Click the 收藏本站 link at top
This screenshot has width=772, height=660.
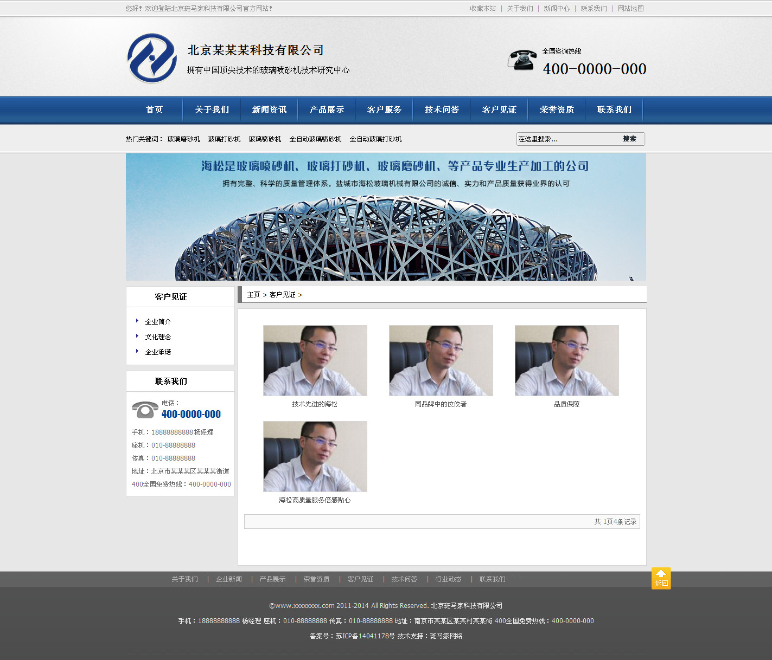483,9
